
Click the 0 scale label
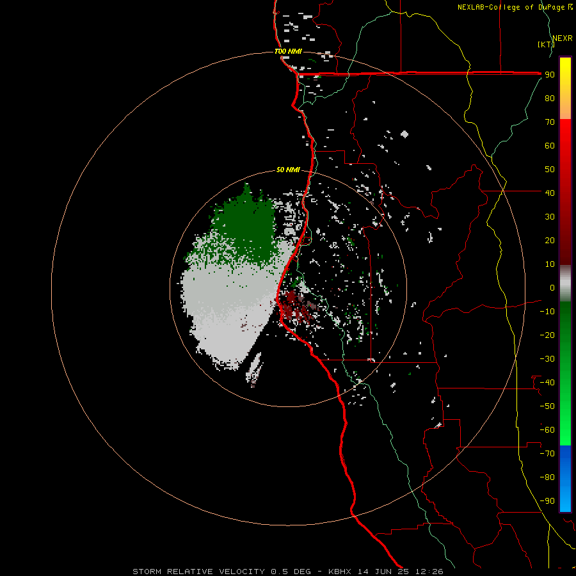coord(552,287)
